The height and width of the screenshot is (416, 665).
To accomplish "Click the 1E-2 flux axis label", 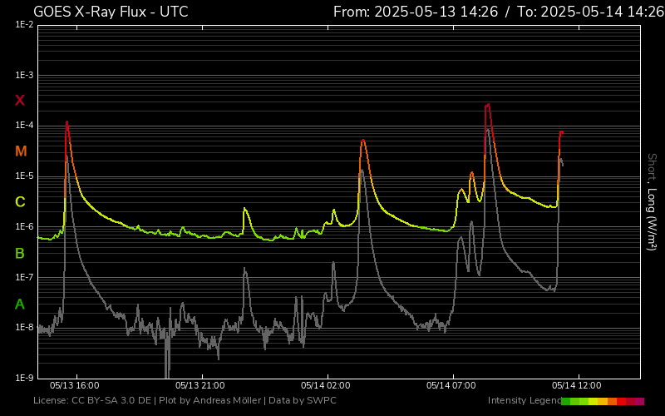I will click(24, 25).
